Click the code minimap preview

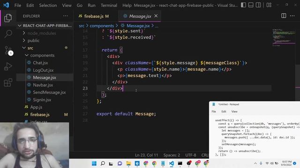(x=284, y=38)
